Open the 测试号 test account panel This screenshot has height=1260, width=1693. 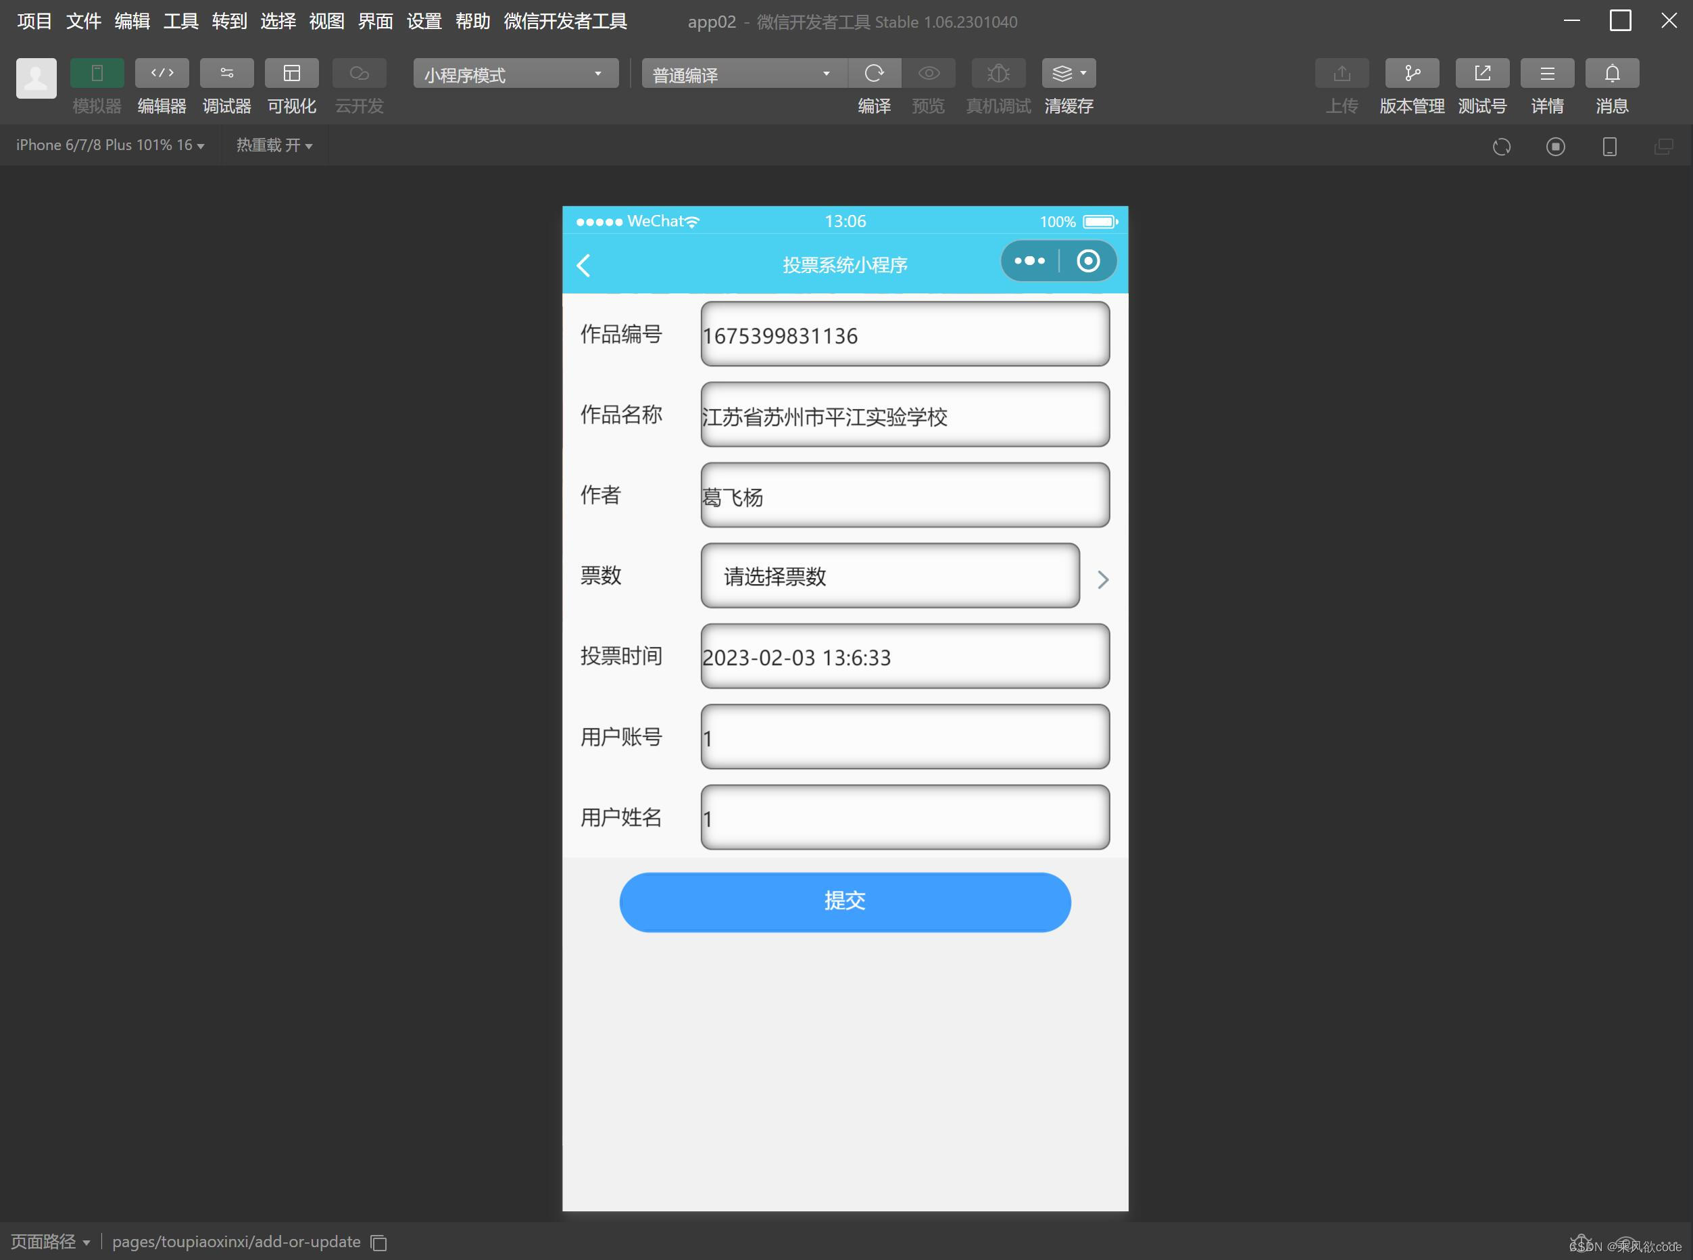pyautogui.click(x=1481, y=73)
